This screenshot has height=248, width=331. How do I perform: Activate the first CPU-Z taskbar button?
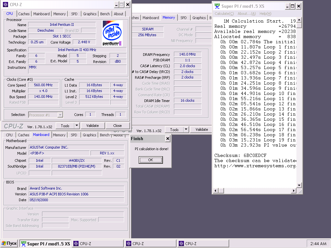[98, 244]
